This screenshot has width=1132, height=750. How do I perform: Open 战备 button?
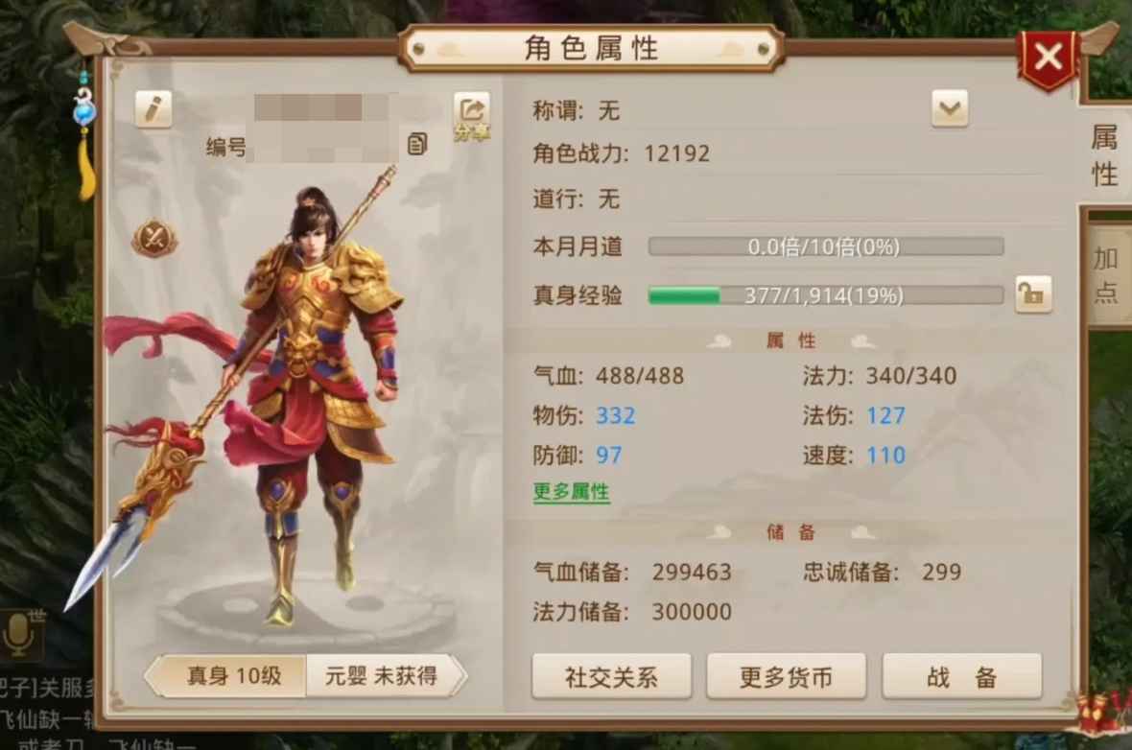tap(962, 677)
